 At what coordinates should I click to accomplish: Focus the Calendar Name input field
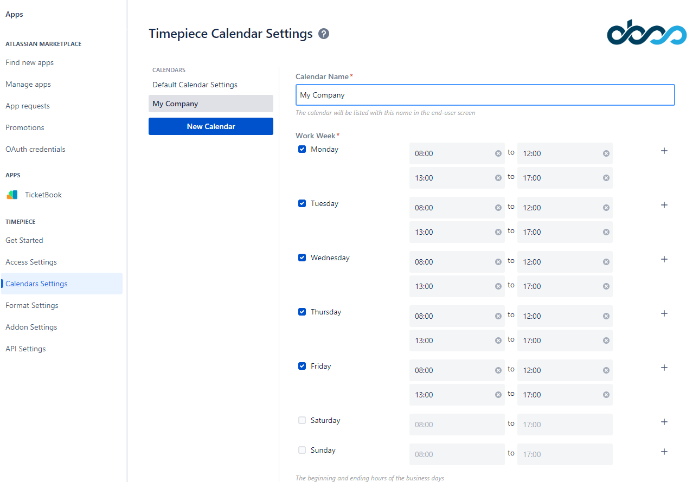485,94
